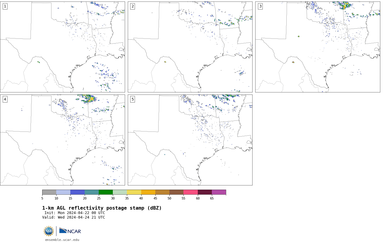The width and height of the screenshot is (383, 243).
Task: Click the panel number 5 label
Action: tap(133, 99)
